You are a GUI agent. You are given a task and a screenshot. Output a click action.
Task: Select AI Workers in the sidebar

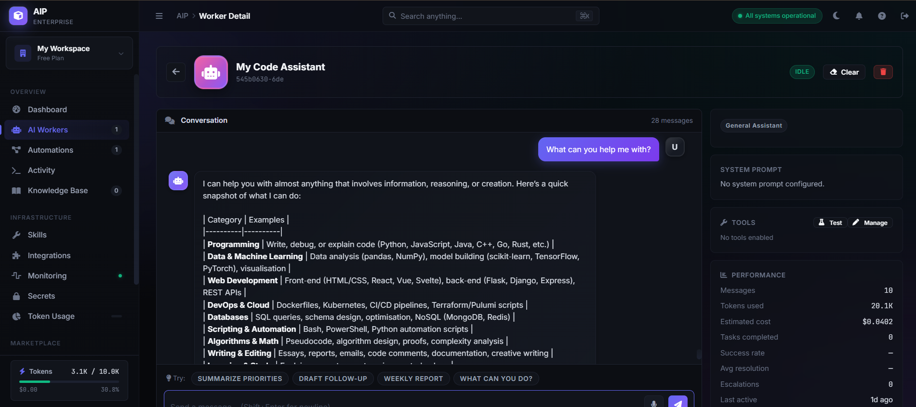click(x=67, y=130)
